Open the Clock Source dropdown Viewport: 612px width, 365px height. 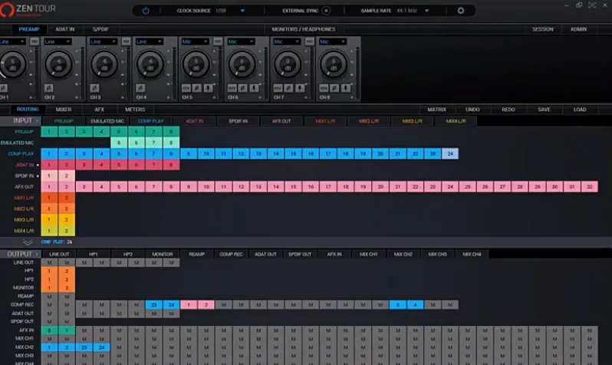(242, 11)
